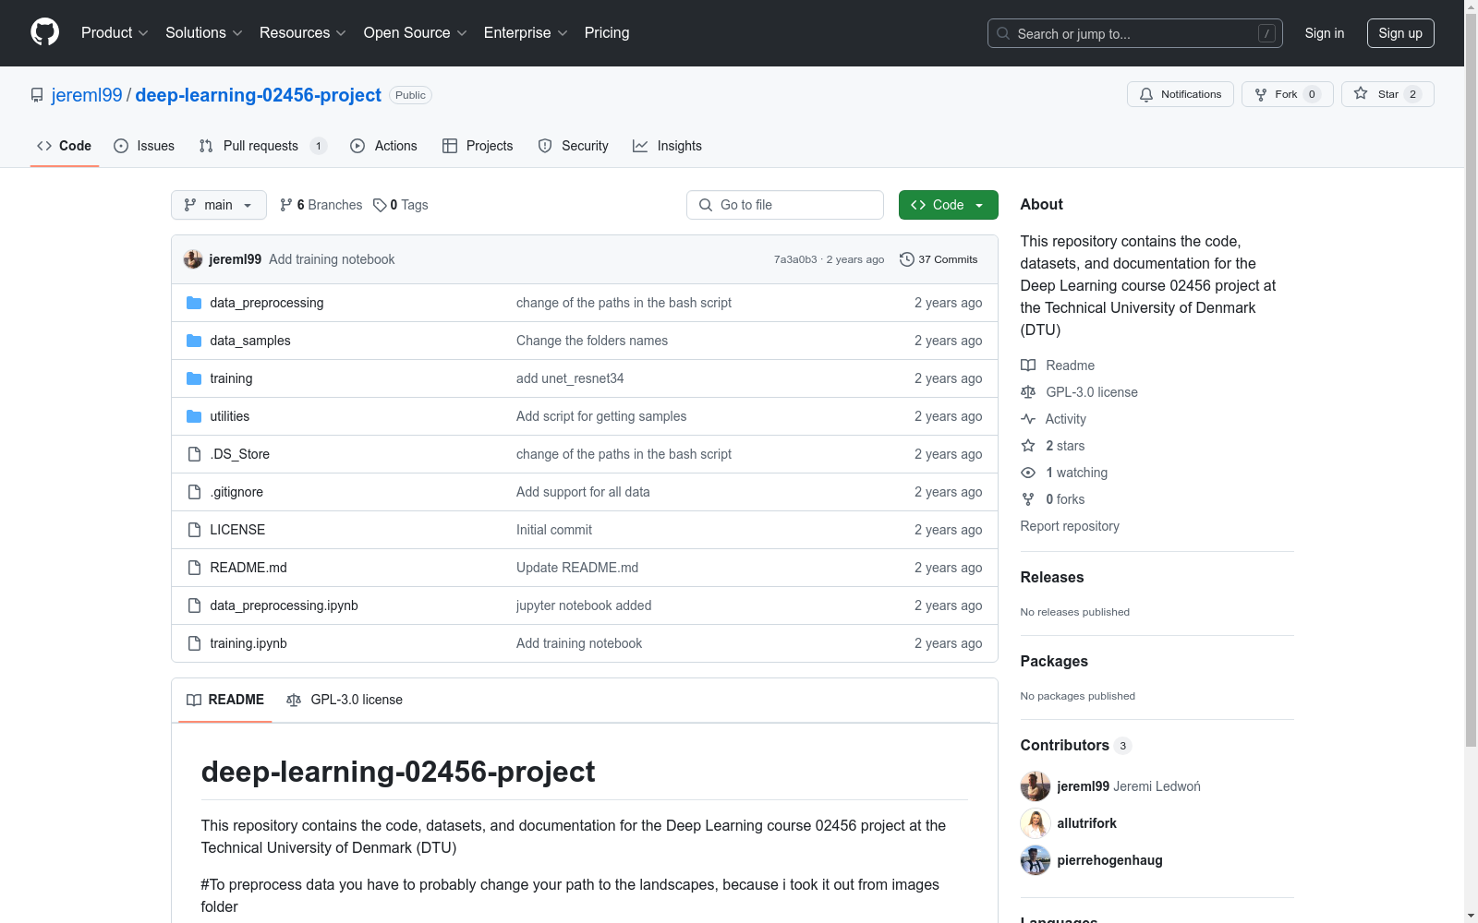Open allutrifork contributor avatar

coord(1036,823)
